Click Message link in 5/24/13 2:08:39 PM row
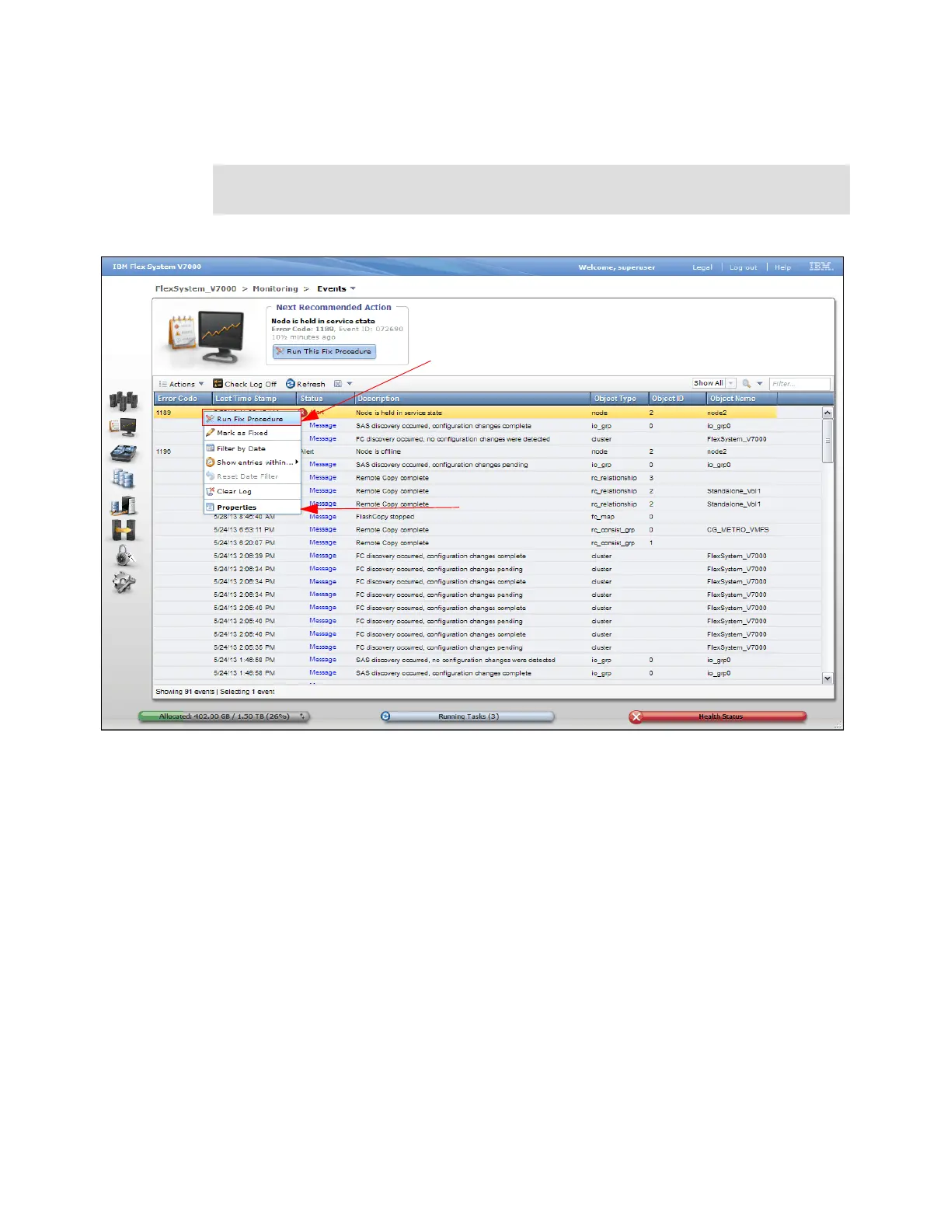This screenshot has height=1231, width=951. click(322, 556)
